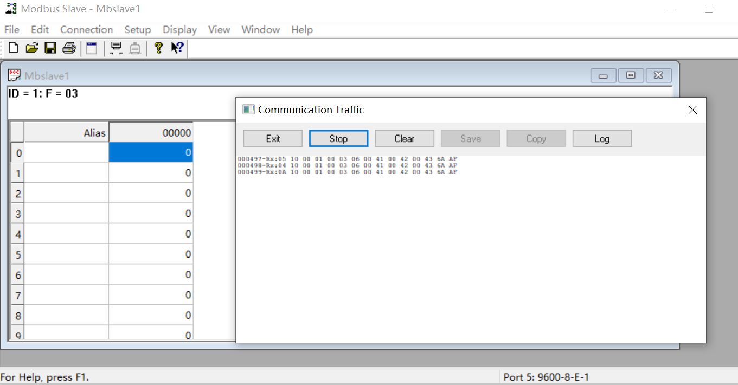Screen dimensions: 738x385
Task: Click the Connect toolbar icon
Action: click(x=116, y=48)
